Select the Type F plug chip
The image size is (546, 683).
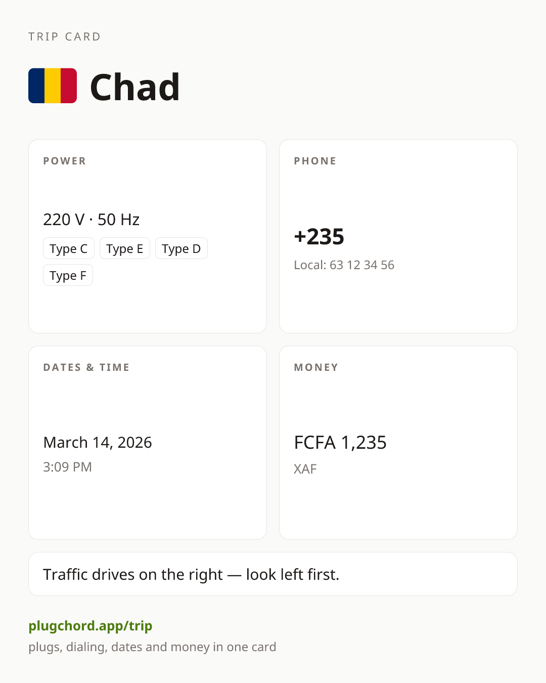(68, 275)
